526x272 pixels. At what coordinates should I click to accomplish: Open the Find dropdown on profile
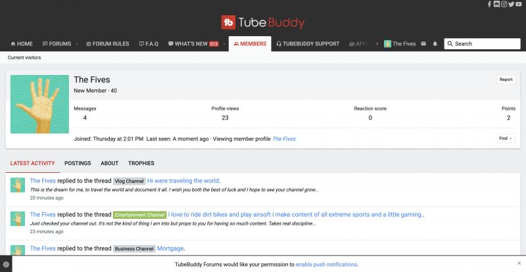(x=506, y=139)
